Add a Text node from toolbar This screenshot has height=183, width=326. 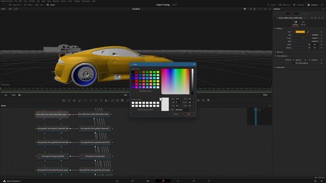click(74, 101)
